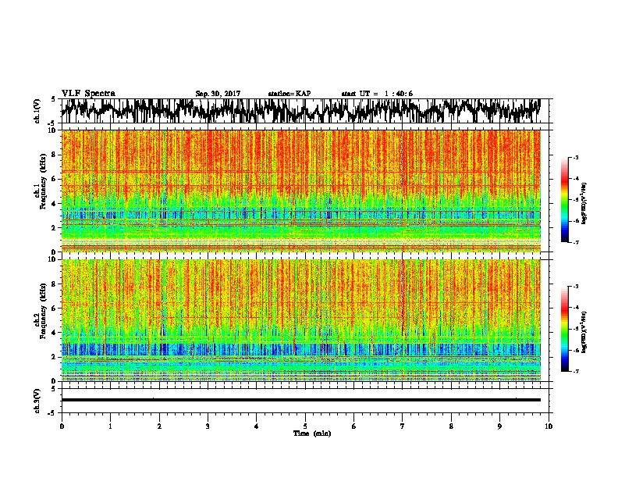Image resolution: width=618 pixels, height=478 pixels.
Task: Click the log(PSD) label beside ch.2 color bar
Action: click(x=584, y=332)
